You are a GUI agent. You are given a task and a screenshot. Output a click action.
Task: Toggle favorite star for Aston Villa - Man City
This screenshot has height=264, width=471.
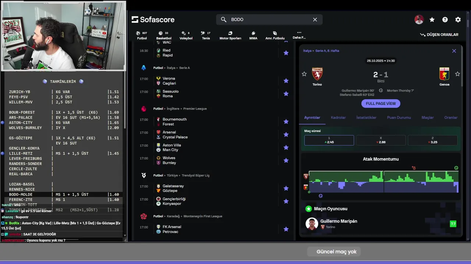[x=286, y=147]
